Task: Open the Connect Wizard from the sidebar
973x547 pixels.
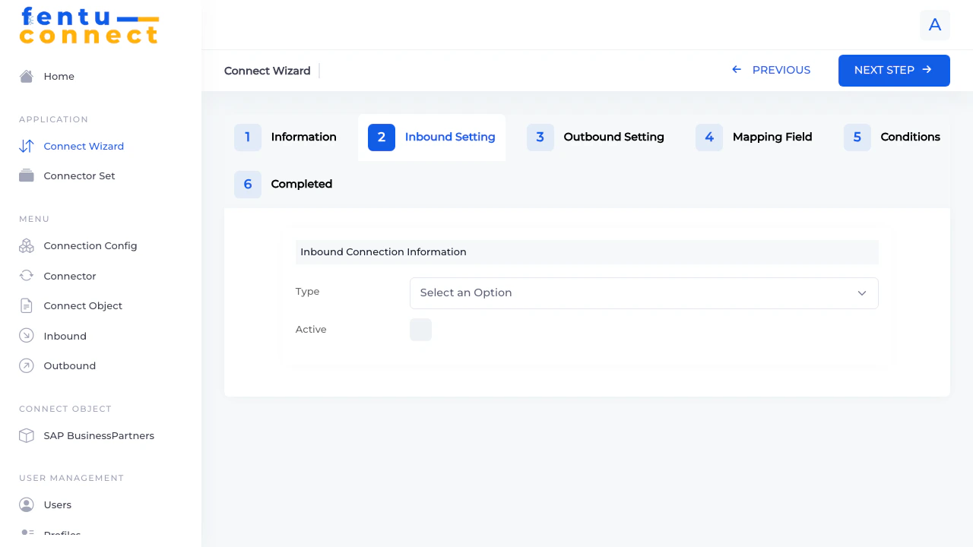Action: pos(84,146)
